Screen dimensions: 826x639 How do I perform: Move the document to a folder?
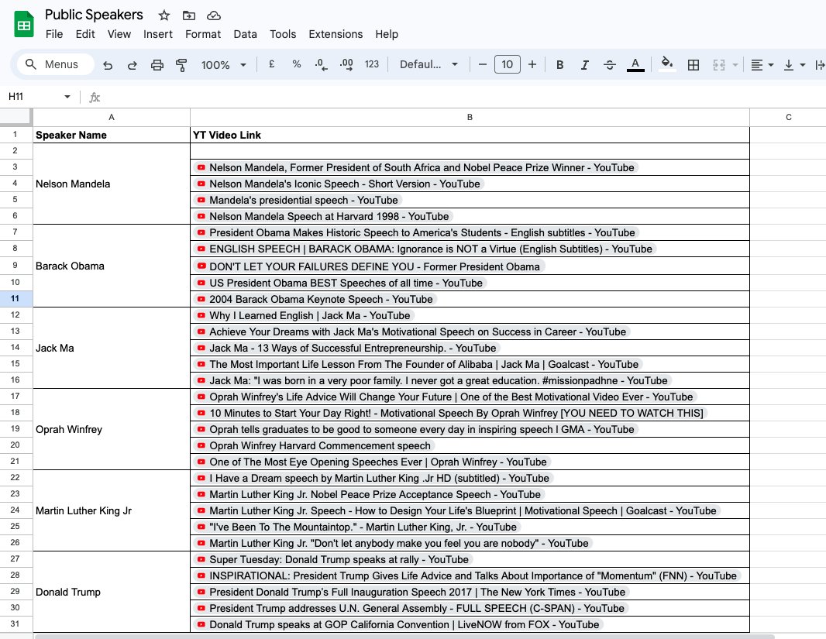[x=188, y=15]
